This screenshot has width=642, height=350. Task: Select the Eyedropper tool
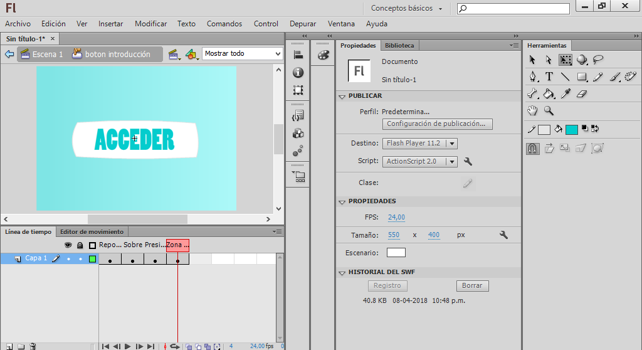pyautogui.click(x=566, y=94)
